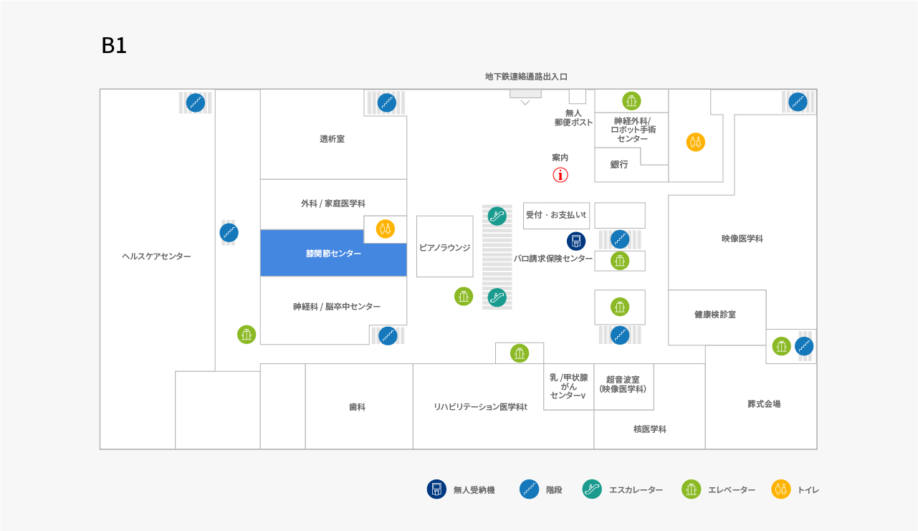Viewport: 918px width, 531px height.
Task: Click the stairs icon above 透析室
Action: 387,103
